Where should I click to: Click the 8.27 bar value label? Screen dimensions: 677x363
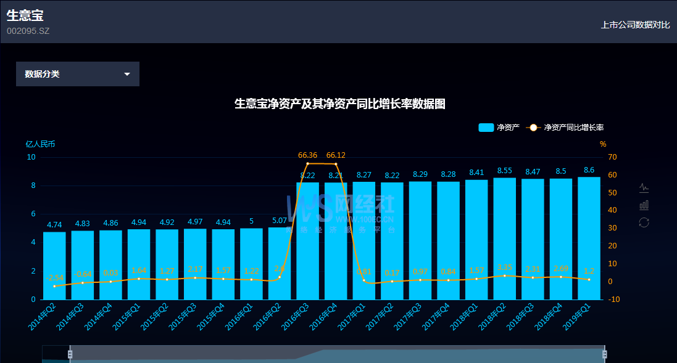pos(364,174)
